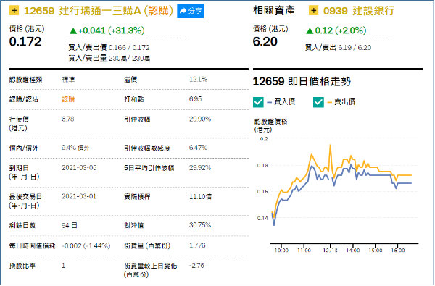Click the orange 賣出價 legend line

pos(330,102)
